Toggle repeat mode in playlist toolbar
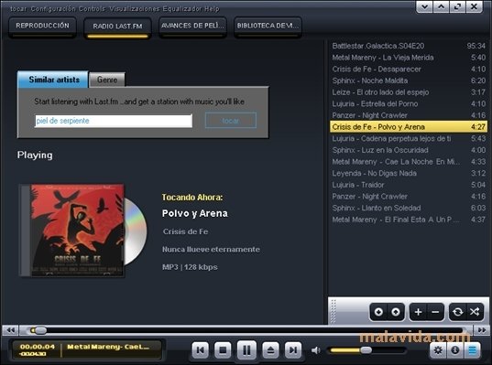 pyautogui.click(x=457, y=312)
